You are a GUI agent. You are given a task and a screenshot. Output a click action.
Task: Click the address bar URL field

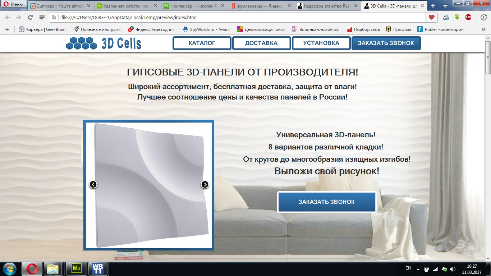(x=237, y=17)
